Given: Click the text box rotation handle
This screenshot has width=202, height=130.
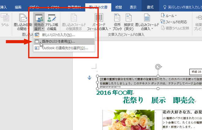Looking at the screenshot, I should point(158,67).
